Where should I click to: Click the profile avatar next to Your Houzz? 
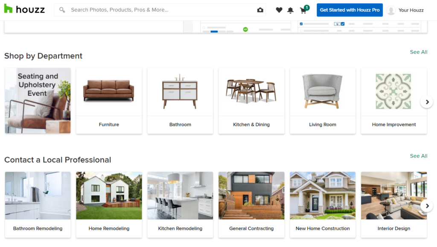[391, 10]
